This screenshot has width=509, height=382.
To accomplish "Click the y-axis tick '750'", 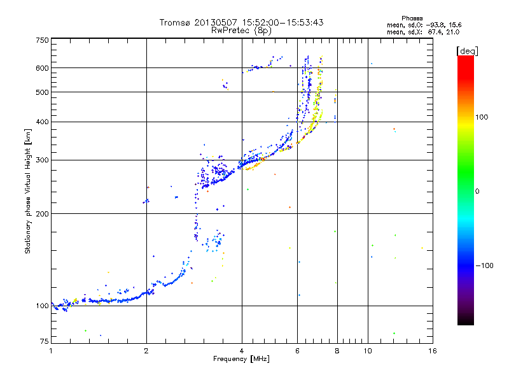I will coord(42,40).
